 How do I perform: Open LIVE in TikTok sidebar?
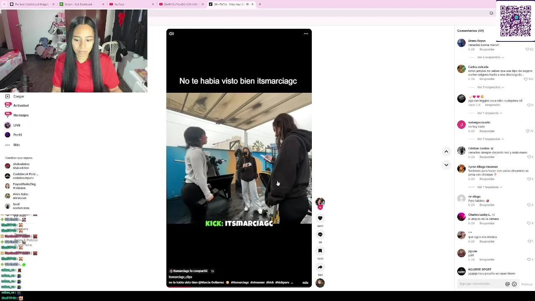pos(13,125)
